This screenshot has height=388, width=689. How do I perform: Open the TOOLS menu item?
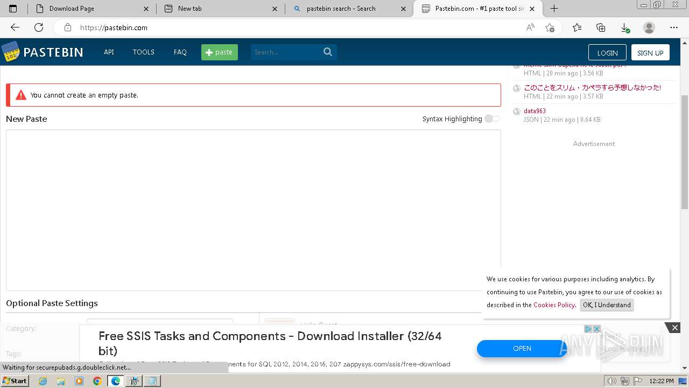point(144,52)
